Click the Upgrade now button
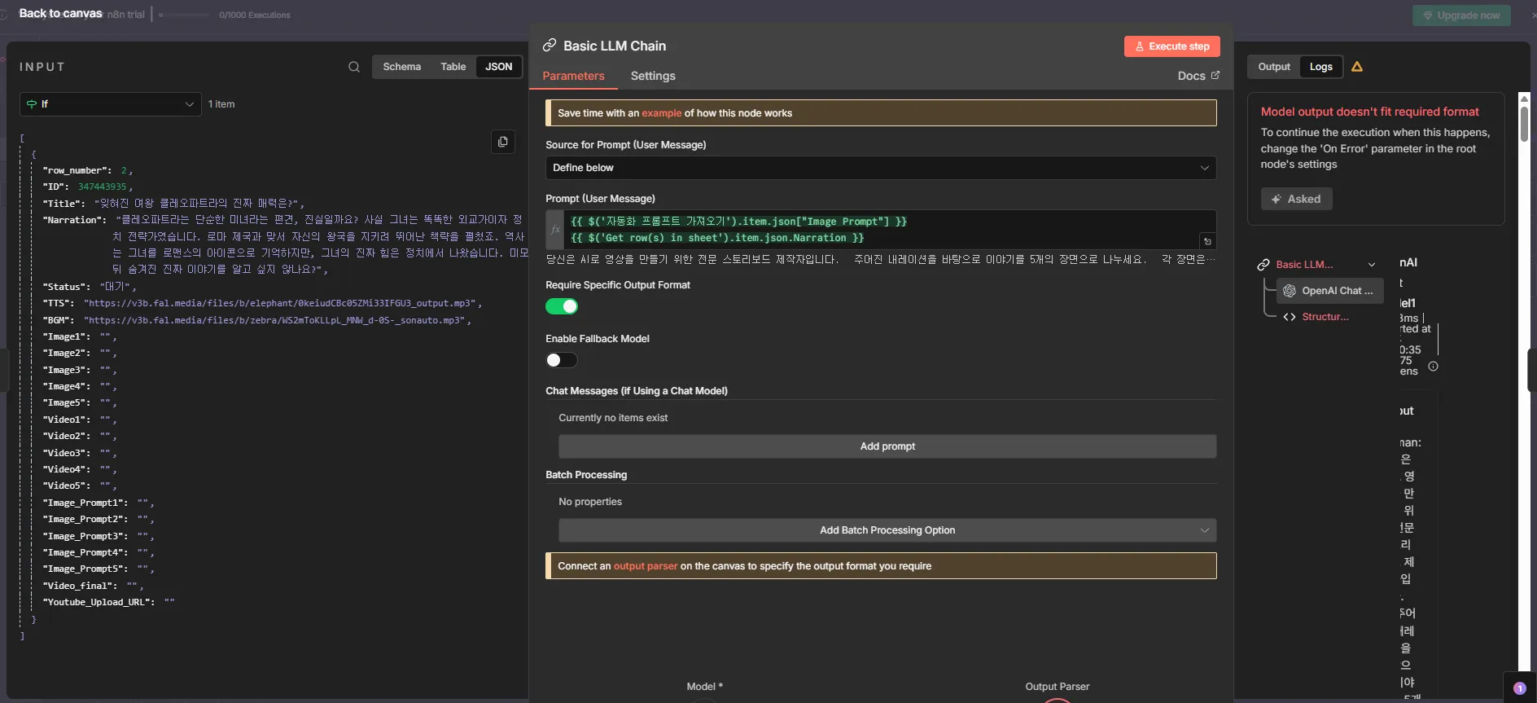Viewport: 1537px width, 703px height. (1461, 15)
